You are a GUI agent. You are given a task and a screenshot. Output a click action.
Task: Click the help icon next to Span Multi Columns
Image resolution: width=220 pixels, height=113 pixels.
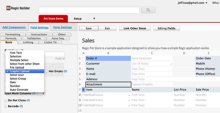tap(34, 93)
